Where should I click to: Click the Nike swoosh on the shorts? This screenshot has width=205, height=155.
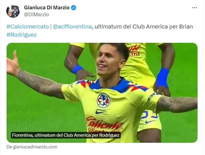pos(150,122)
